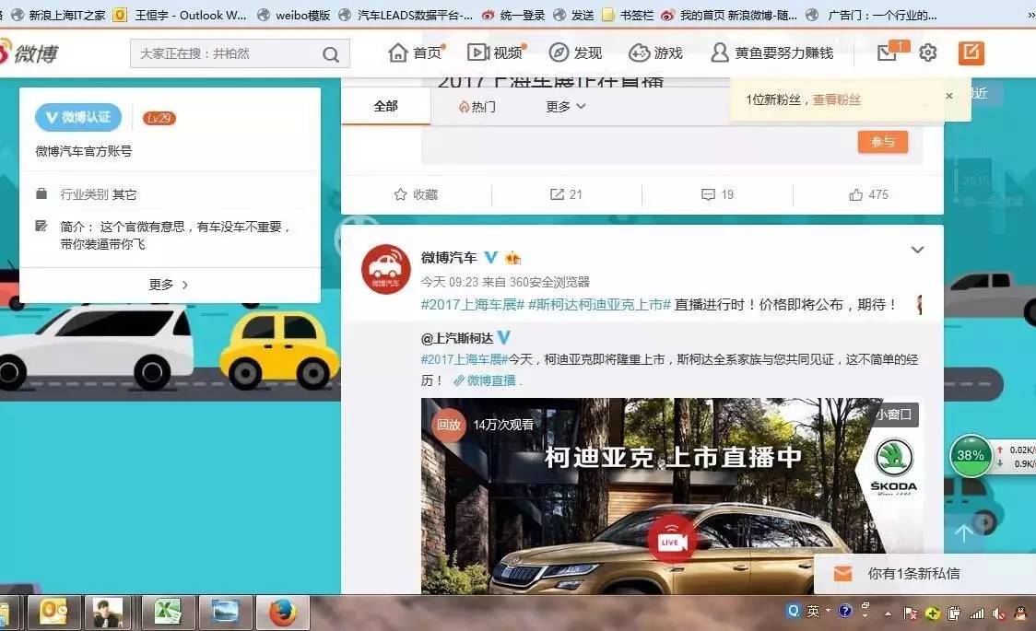Open bookmark 发送
Viewport: 1036px width, 631px height.
point(573,15)
